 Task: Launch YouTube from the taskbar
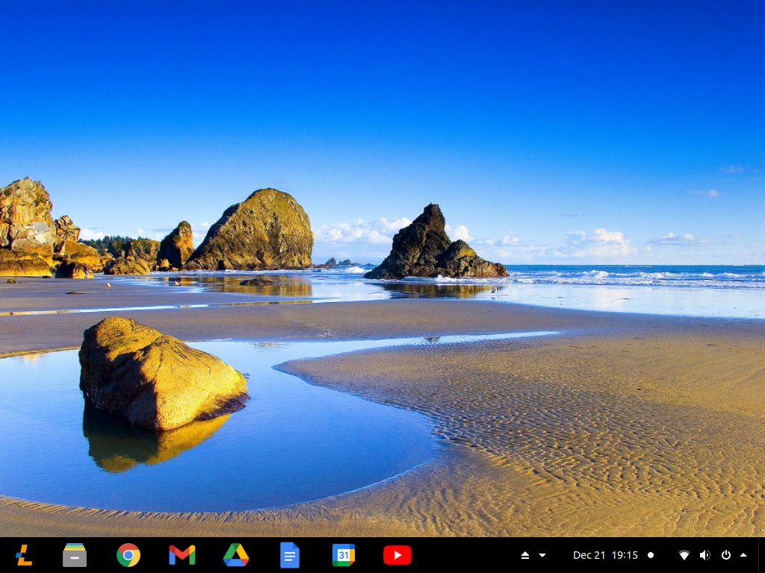click(x=397, y=555)
